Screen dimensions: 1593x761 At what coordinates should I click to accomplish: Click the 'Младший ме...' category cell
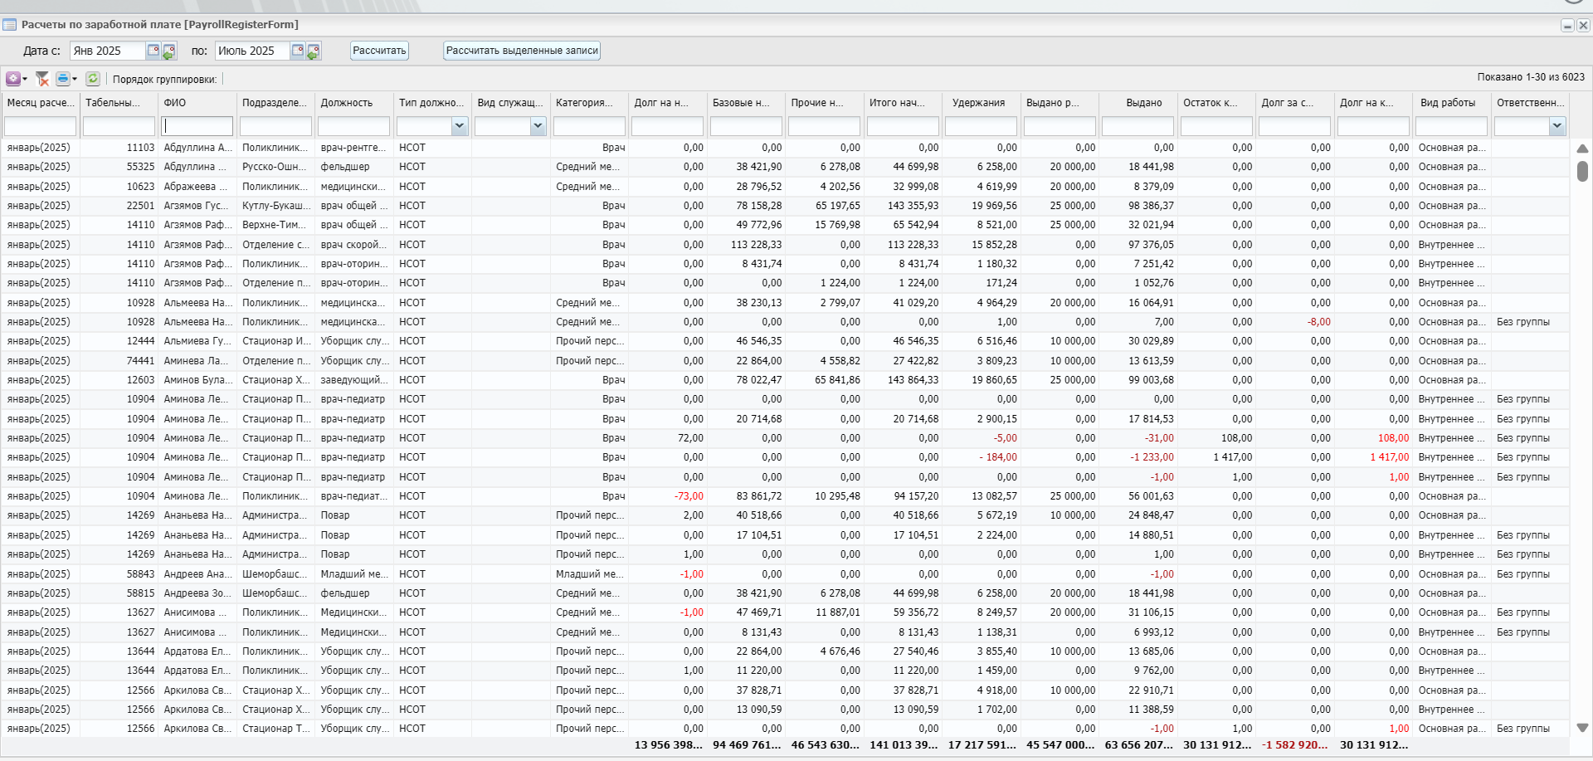point(589,574)
